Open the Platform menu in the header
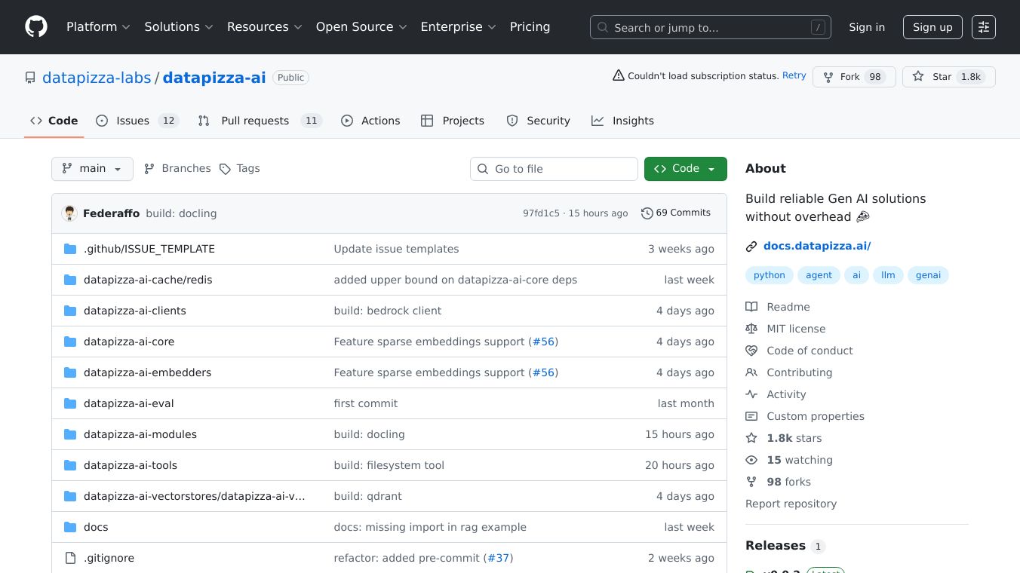Screen dimensions: 1020x573 tap(98, 27)
